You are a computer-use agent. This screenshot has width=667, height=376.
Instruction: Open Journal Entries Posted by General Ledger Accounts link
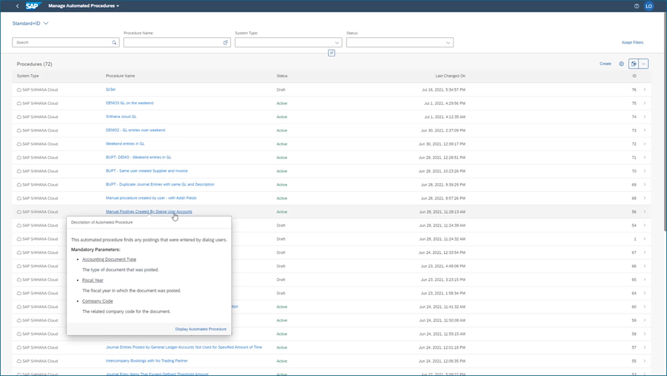184,347
